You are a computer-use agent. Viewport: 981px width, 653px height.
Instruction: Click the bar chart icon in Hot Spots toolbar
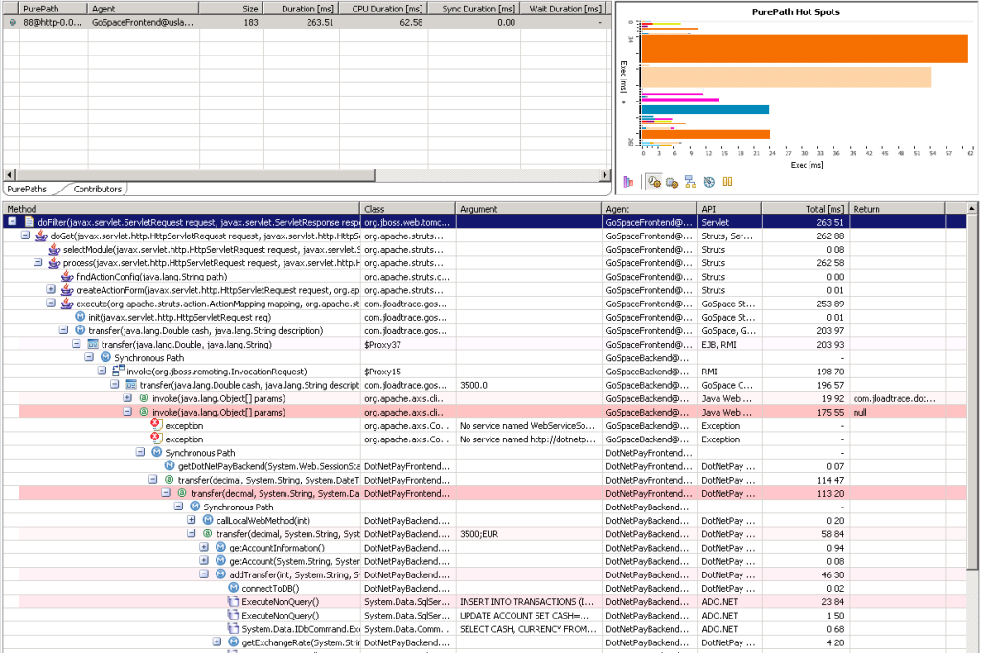(628, 181)
